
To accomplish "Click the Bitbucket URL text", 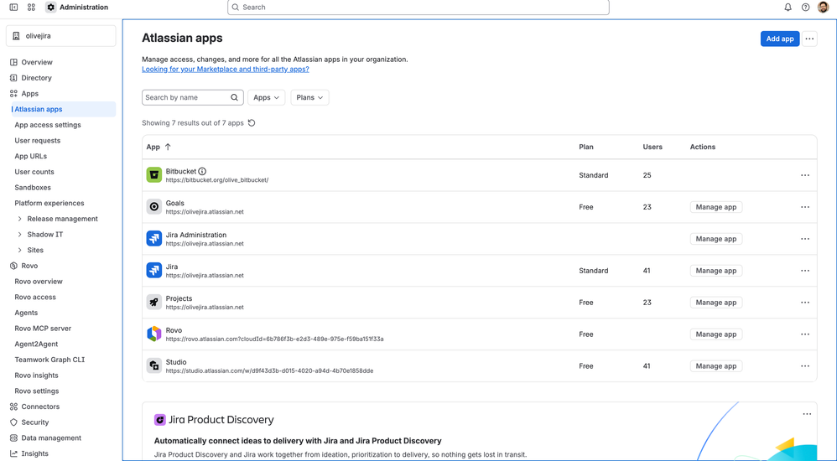I will pos(216,180).
